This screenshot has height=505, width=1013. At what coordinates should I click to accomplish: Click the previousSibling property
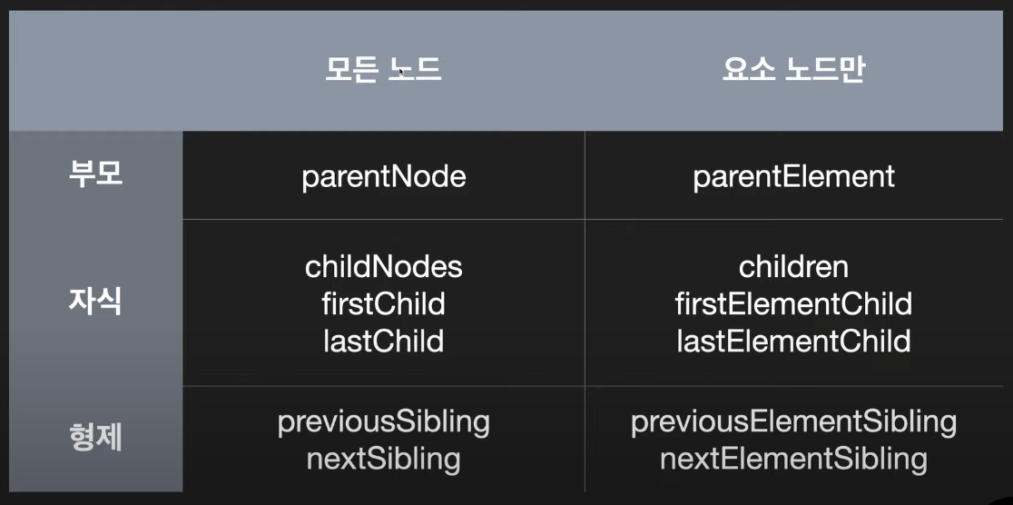384,423
